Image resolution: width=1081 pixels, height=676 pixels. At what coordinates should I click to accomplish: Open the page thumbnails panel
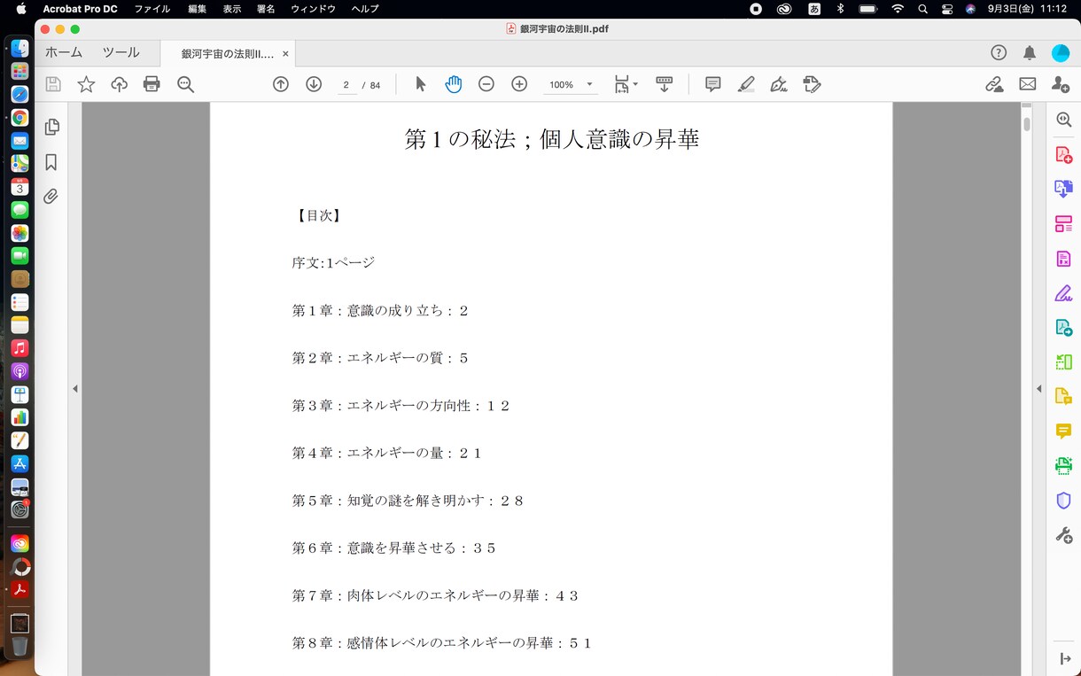pyautogui.click(x=51, y=127)
